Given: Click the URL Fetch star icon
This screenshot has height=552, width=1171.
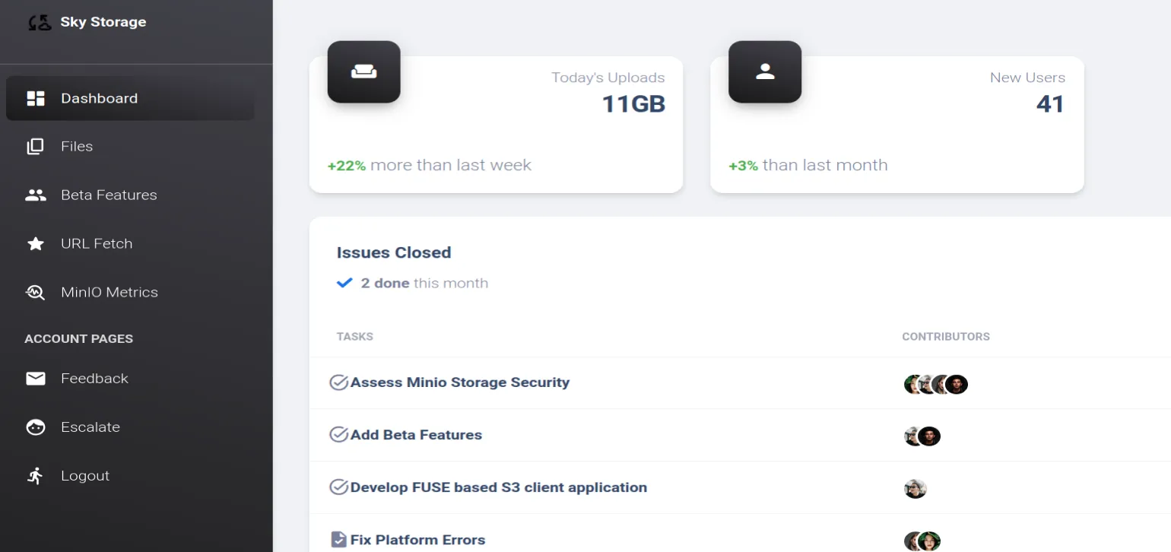Looking at the screenshot, I should (x=36, y=244).
